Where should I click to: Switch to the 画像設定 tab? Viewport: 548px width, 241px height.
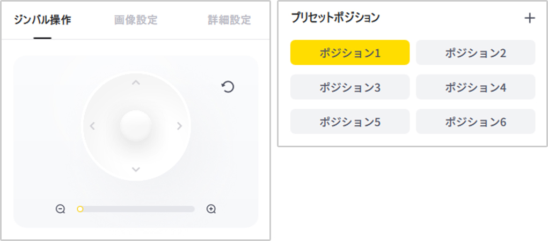(x=136, y=20)
